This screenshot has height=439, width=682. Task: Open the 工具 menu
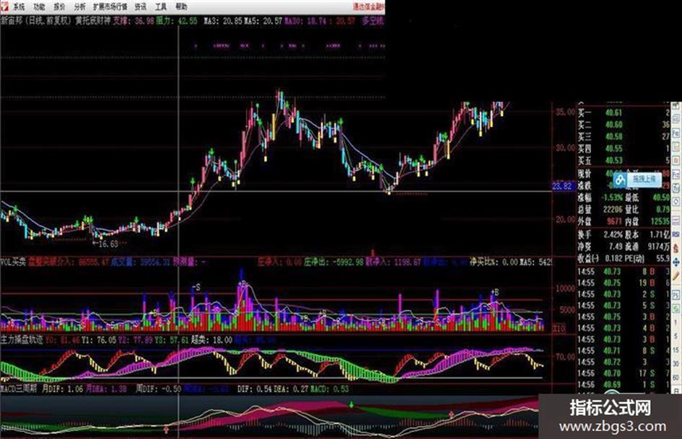pyautogui.click(x=161, y=6)
